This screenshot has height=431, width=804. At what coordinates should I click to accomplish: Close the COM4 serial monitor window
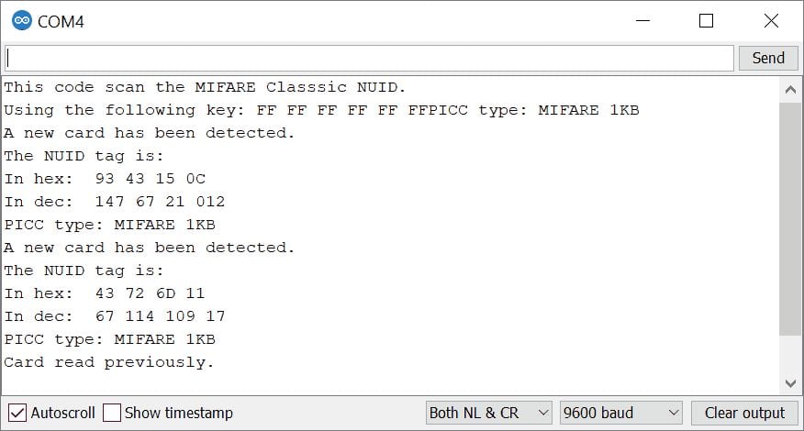[x=771, y=21]
